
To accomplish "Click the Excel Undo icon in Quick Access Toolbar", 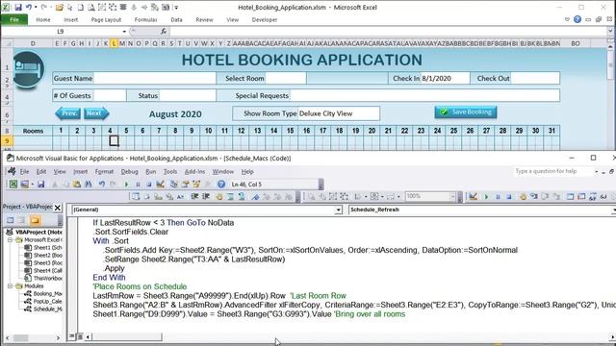I will click(x=29, y=7).
